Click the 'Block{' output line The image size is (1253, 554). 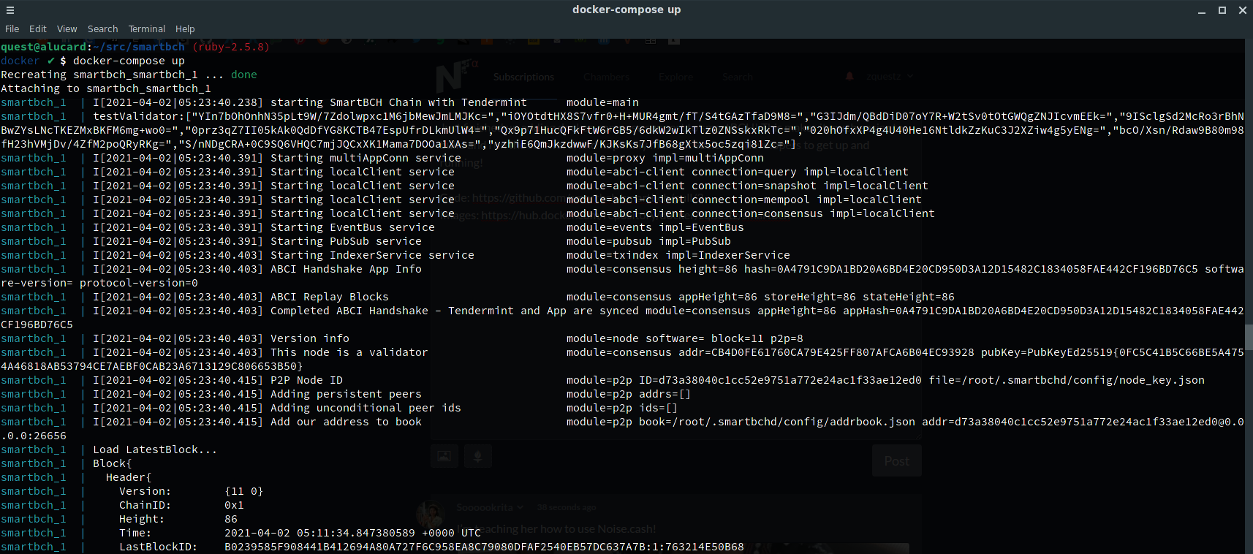(x=113, y=463)
